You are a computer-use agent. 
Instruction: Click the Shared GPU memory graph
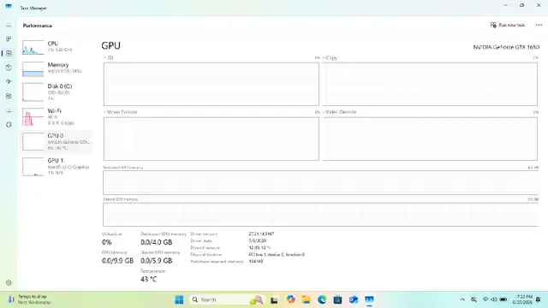pos(320,215)
